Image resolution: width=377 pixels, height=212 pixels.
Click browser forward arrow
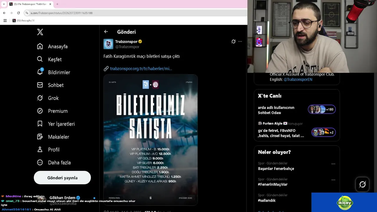tap(11, 13)
